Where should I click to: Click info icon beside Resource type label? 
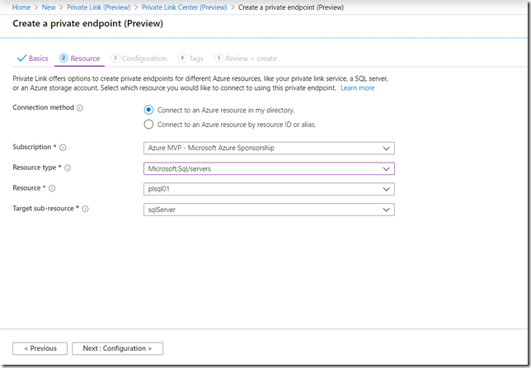coord(68,168)
